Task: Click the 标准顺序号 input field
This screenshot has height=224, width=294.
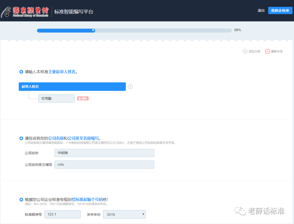Action: click(x=62, y=214)
